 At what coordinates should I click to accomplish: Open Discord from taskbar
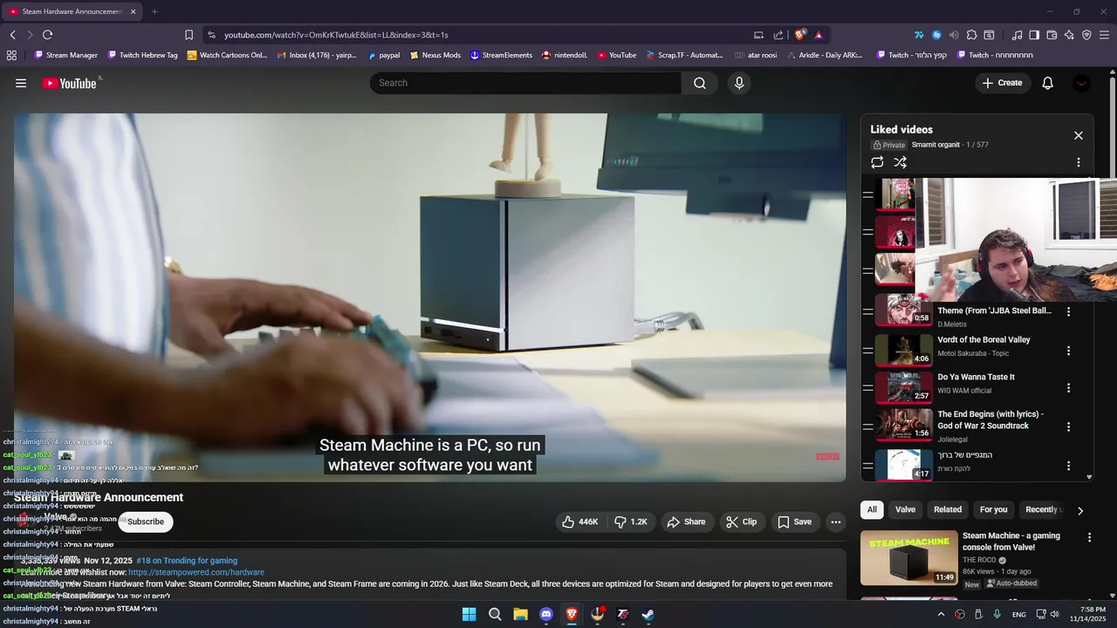[546, 614]
